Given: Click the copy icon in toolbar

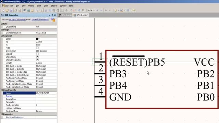Looking at the screenshot, I should click(50, 10).
